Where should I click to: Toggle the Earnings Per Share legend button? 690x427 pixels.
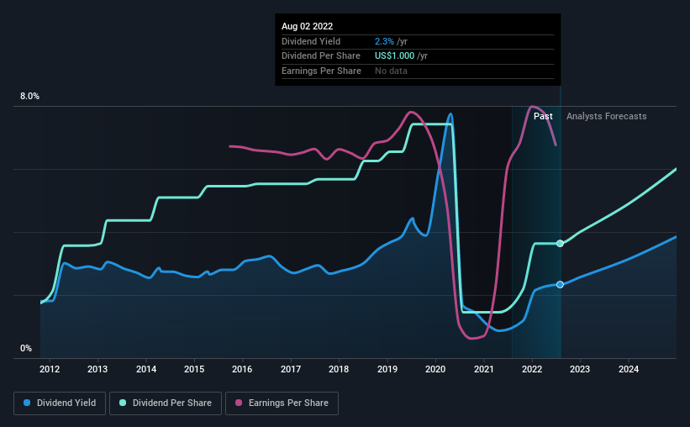point(282,403)
